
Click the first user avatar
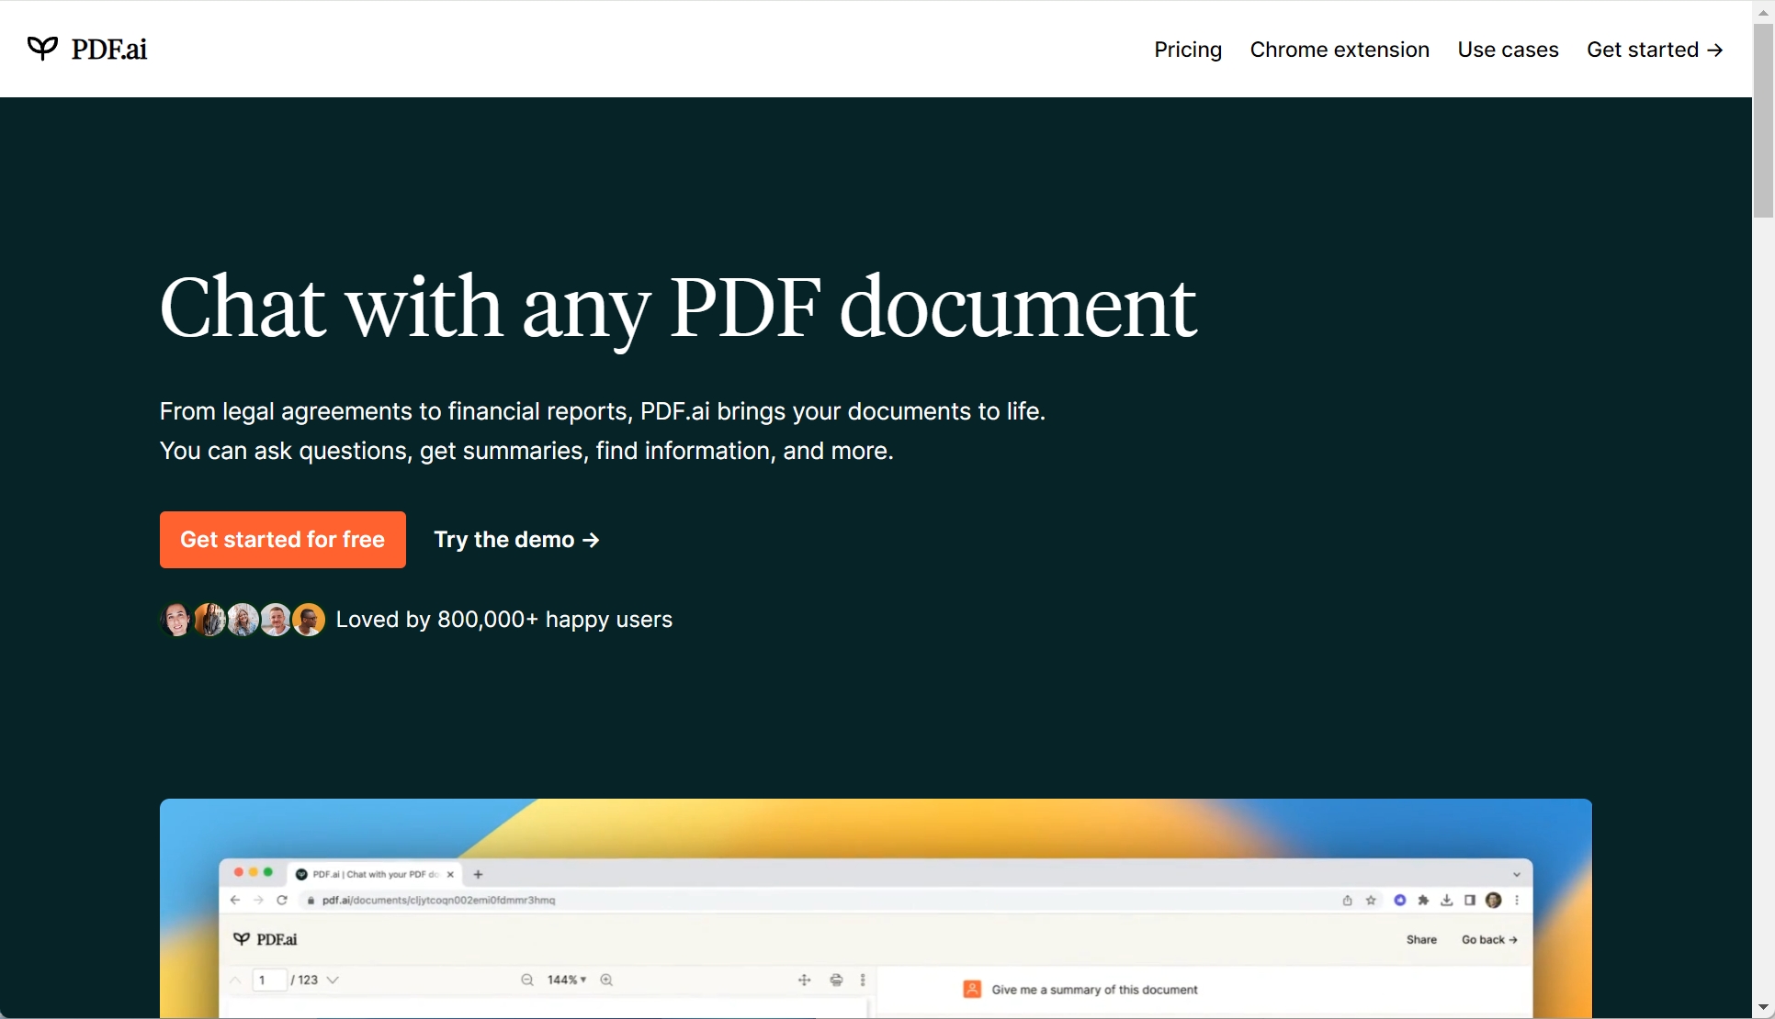[175, 620]
